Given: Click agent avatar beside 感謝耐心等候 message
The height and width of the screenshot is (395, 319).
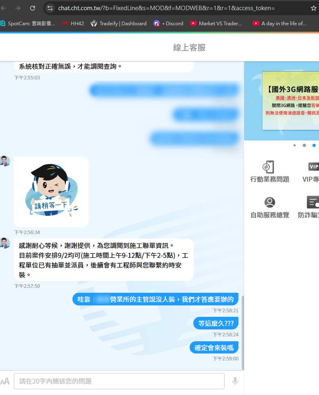Looking at the screenshot, I should pos(4,243).
